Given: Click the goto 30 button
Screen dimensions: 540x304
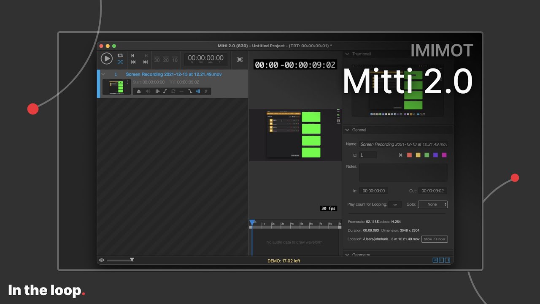Looking at the screenshot, I should (157, 60).
